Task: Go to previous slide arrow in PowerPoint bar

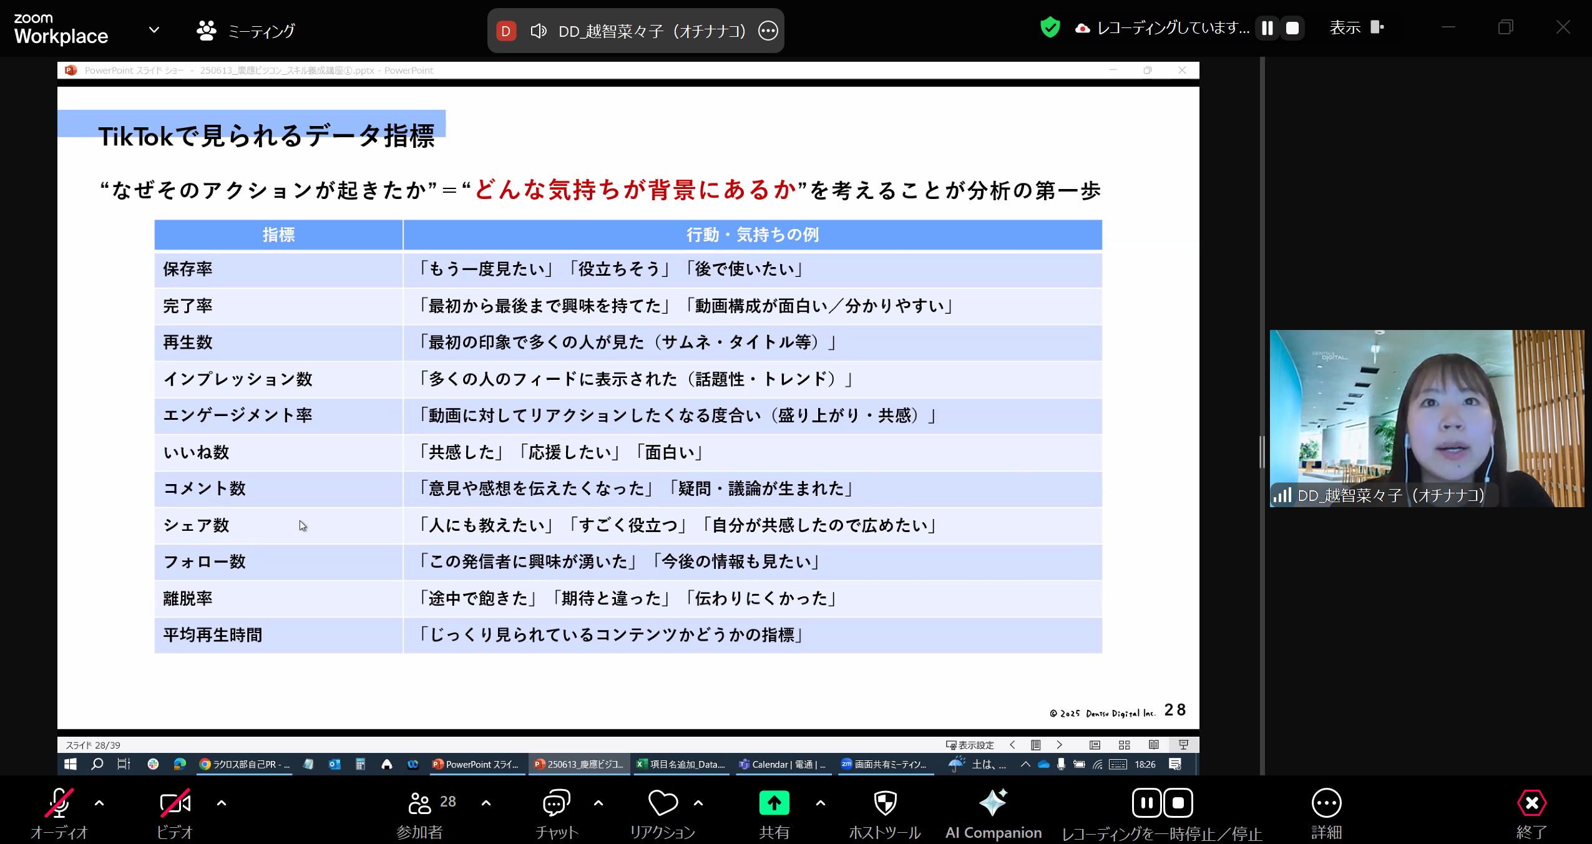Action: point(1012,745)
